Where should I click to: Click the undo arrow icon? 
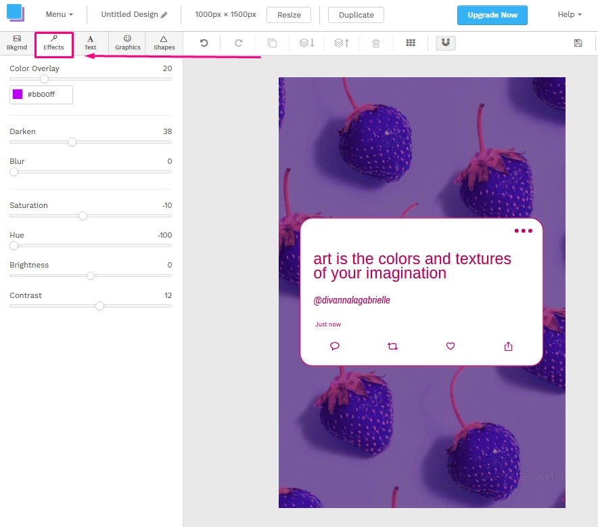[x=204, y=43]
